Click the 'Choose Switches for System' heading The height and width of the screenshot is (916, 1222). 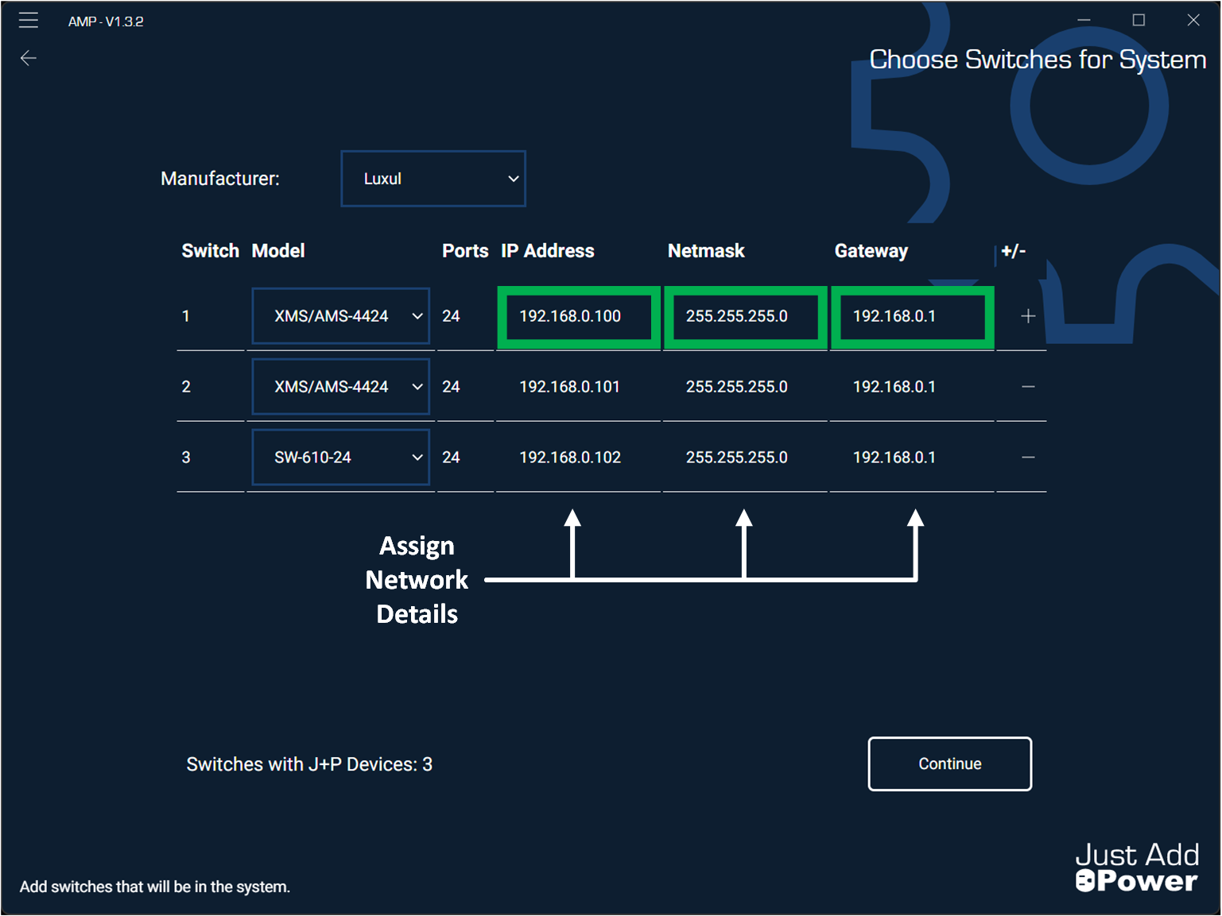pos(1038,60)
